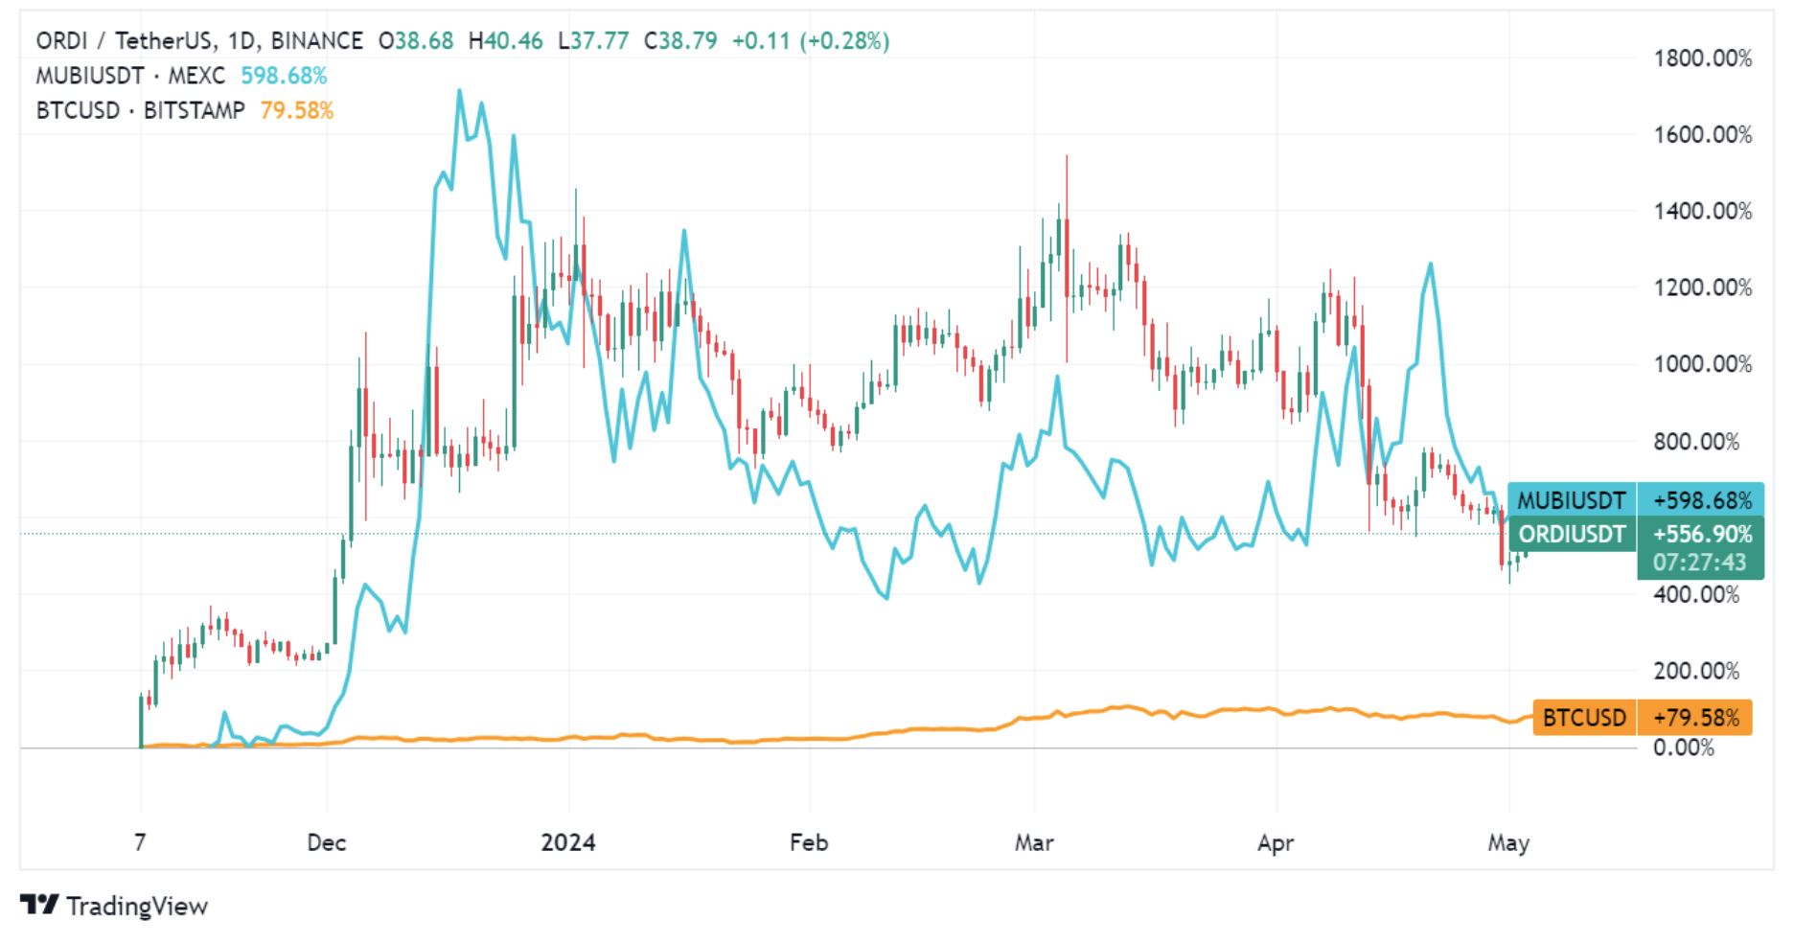Open the TradingView wordmark link

click(137, 906)
